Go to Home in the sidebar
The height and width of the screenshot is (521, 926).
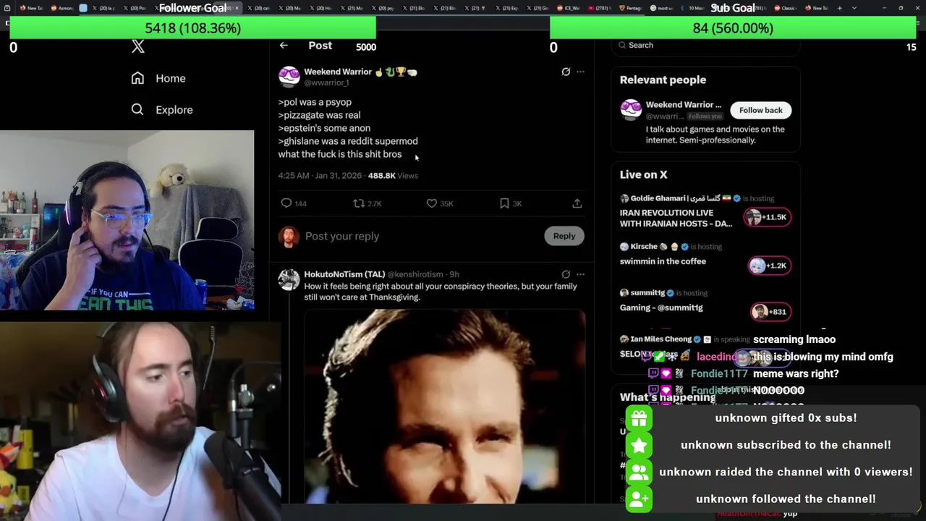click(158, 78)
